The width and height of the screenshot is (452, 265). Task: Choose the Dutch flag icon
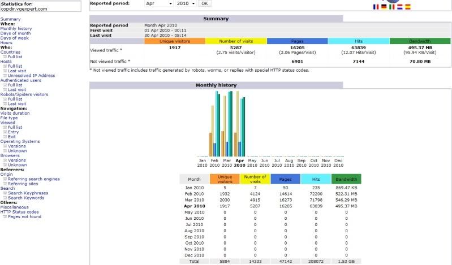tap(399, 7)
